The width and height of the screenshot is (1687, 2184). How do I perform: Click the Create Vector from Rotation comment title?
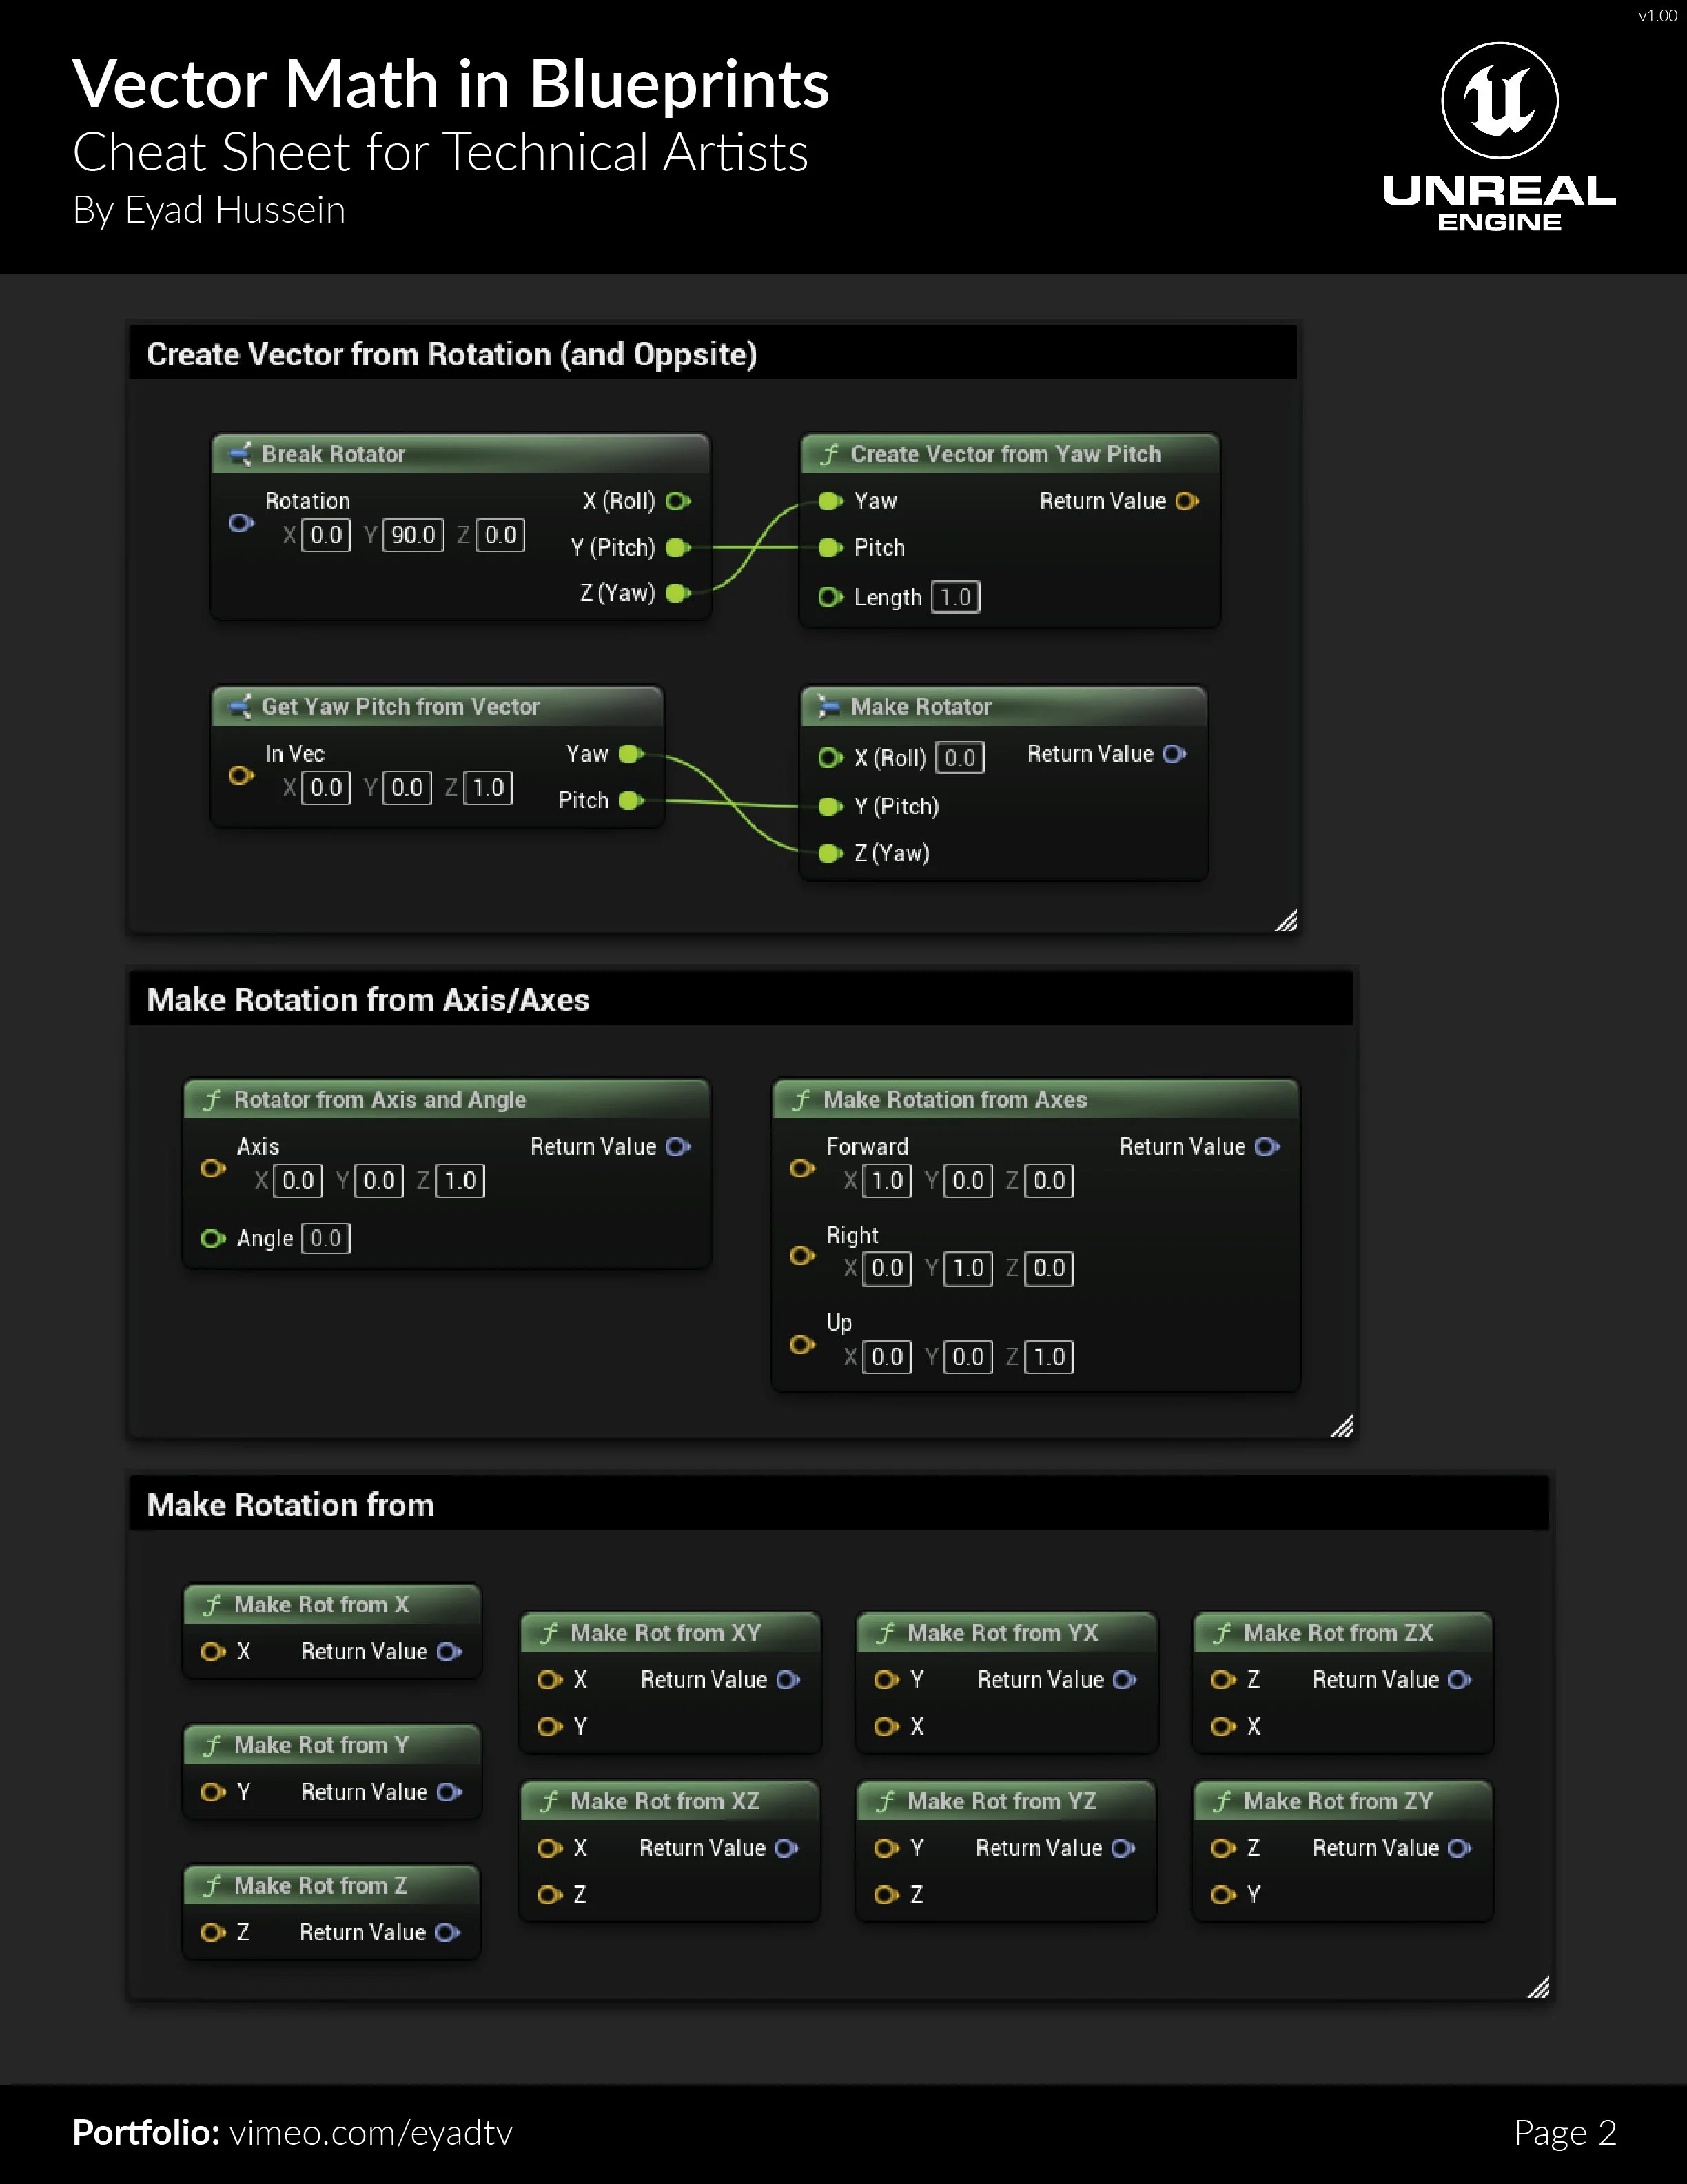point(452,355)
